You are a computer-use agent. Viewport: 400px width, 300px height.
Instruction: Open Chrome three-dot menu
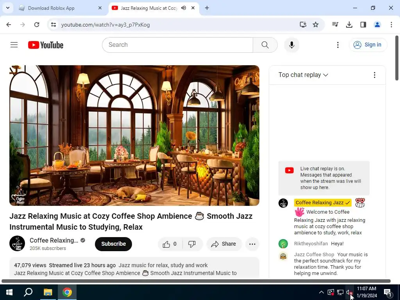[x=391, y=25]
